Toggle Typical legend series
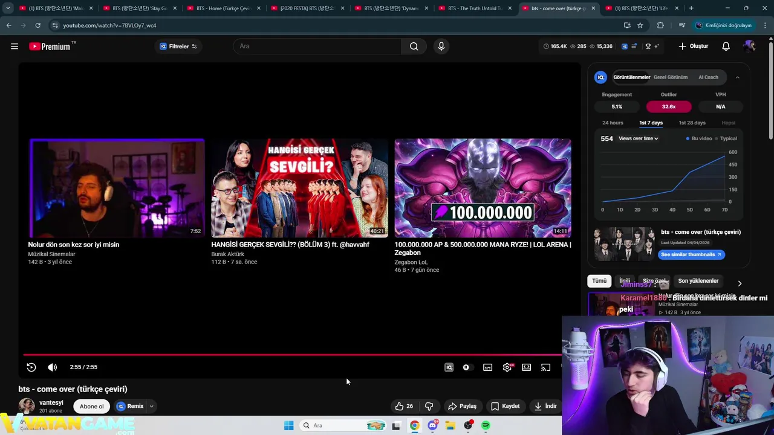 pos(726,138)
